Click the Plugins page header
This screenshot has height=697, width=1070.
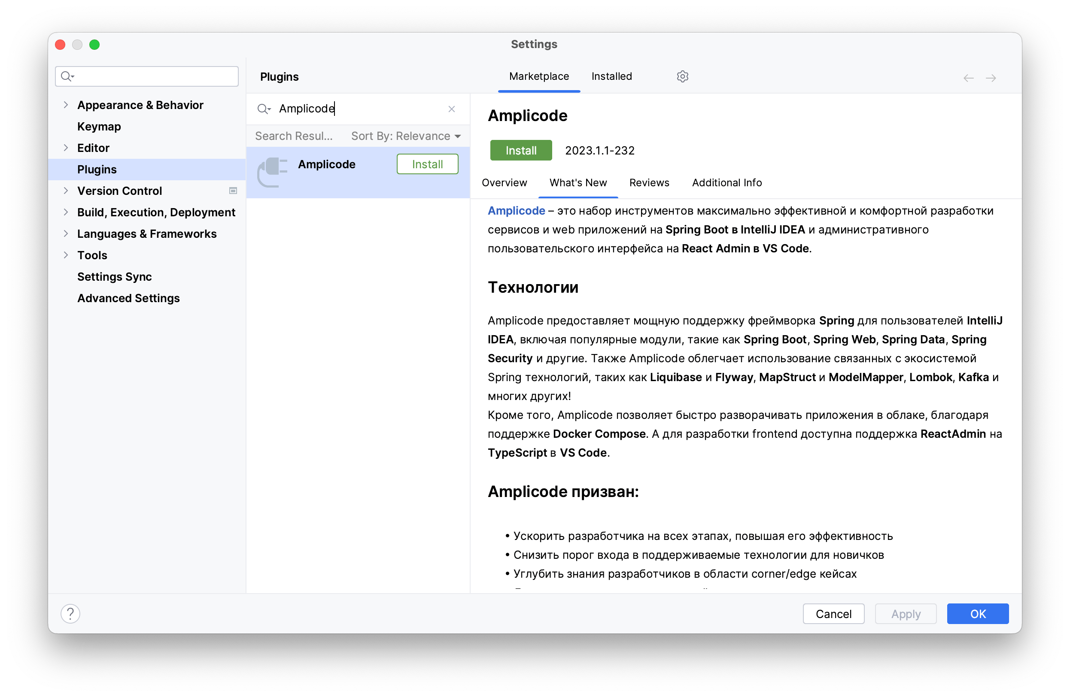(x=279, y=77)
